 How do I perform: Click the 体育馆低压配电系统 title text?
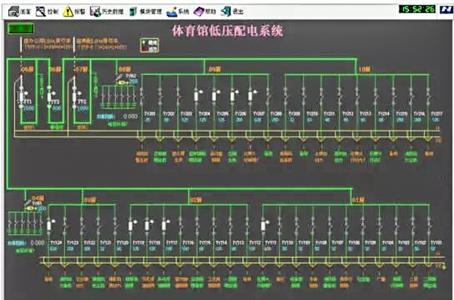point(227,31)
